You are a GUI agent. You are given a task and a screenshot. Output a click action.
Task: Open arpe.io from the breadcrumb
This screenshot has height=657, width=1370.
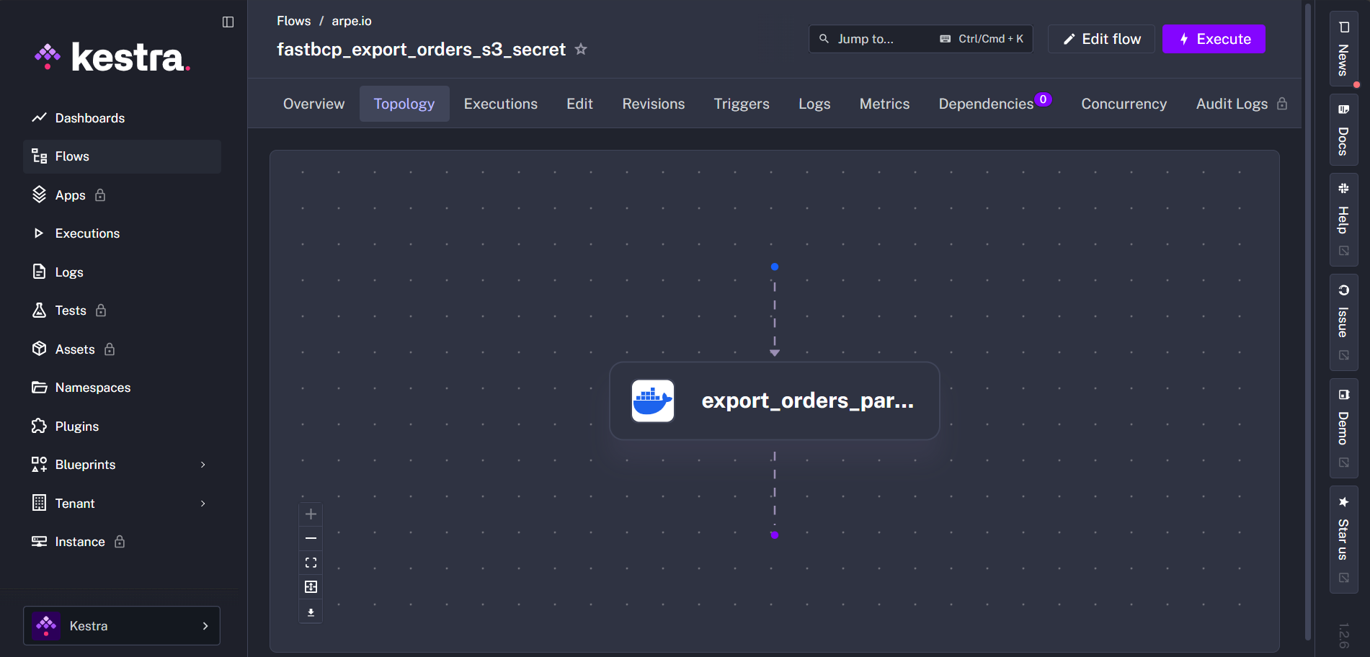pos(352,21)
